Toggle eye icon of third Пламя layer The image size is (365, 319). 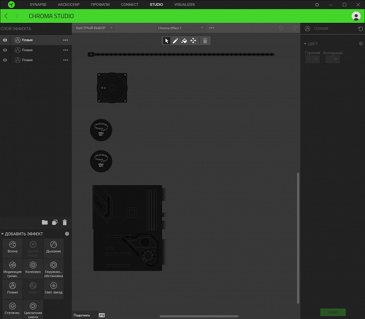[5, 60]
